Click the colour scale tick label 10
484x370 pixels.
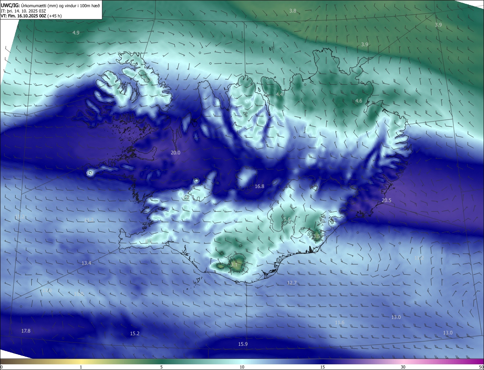pyautogui.click(x=242, y=367)
